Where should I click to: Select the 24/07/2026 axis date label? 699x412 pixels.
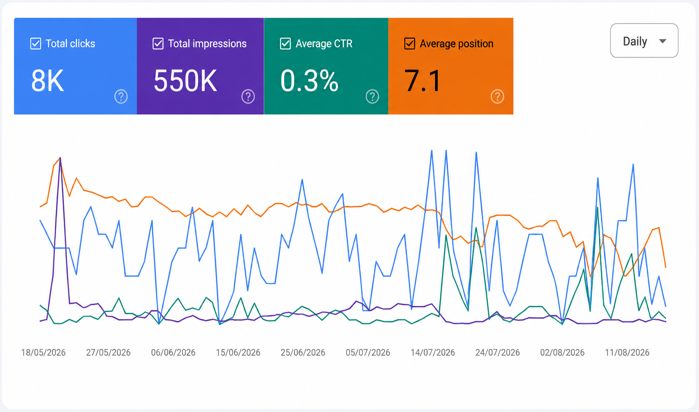[498, 353]
